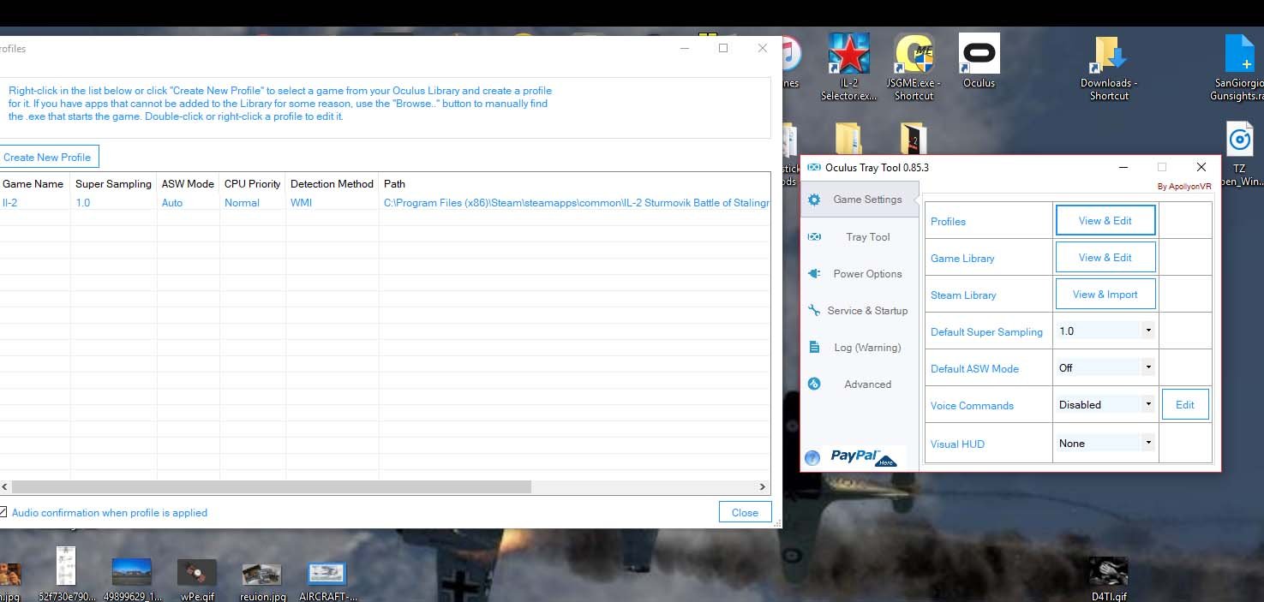Click the Create New Profile button

point(48,157)
